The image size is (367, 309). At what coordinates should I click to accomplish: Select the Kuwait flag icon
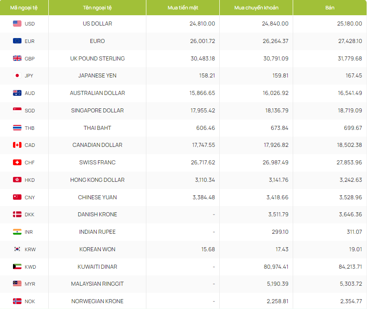[x=17, y=267]
